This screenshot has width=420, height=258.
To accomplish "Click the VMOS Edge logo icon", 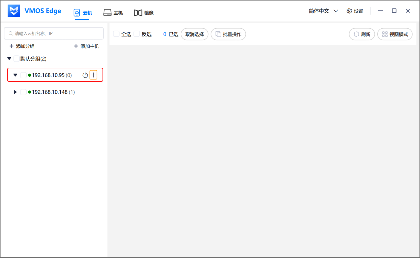I will point(13,10).
